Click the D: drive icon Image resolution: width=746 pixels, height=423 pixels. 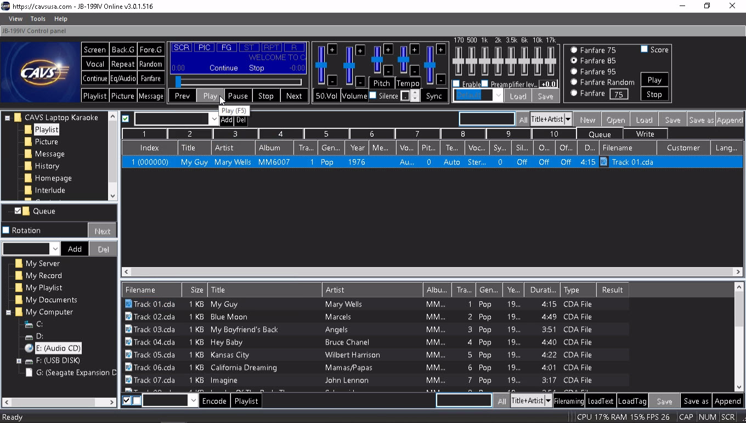(x=29, y=336)
